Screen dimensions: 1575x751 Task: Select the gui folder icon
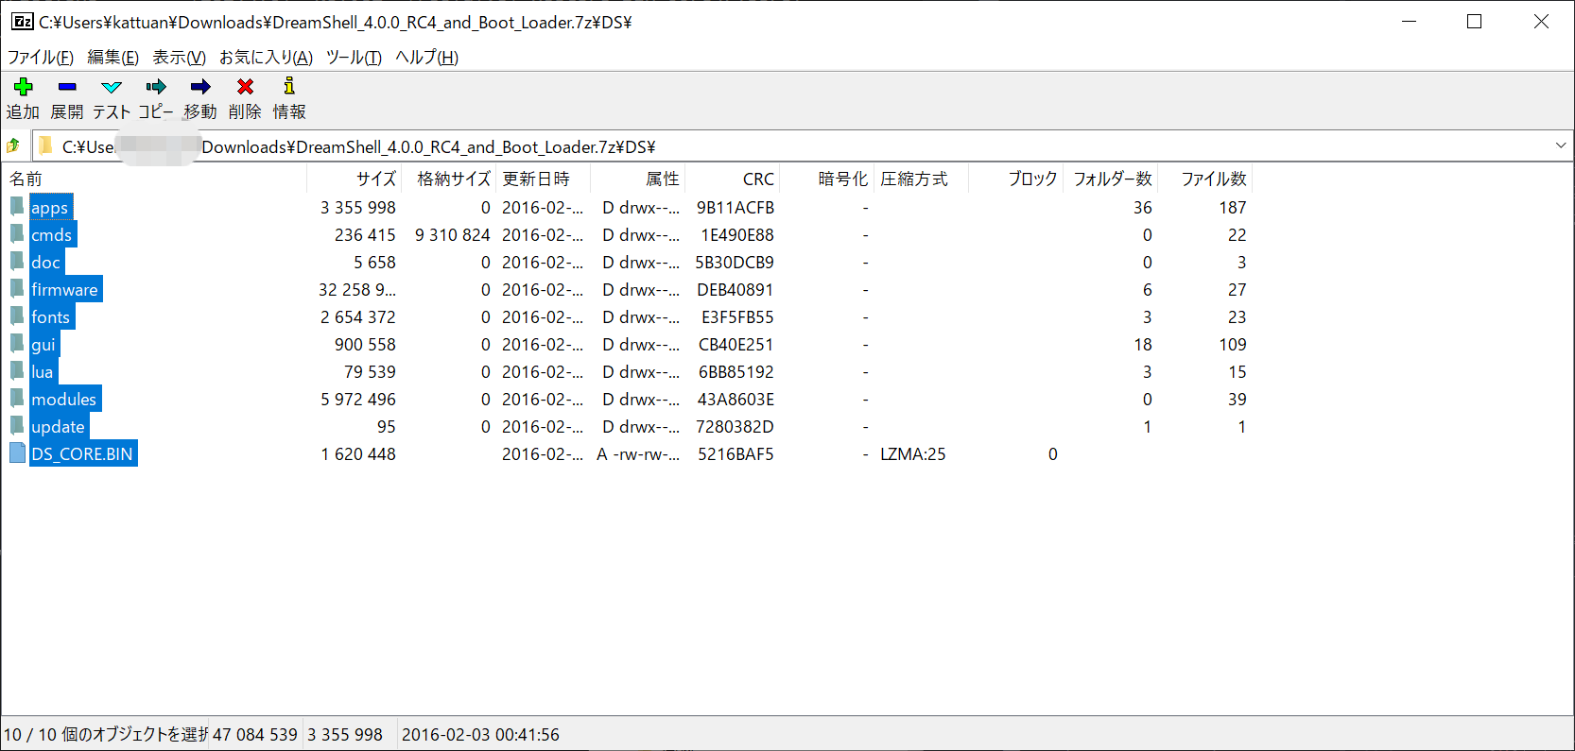pyautogui.click(x=17, y=344)
